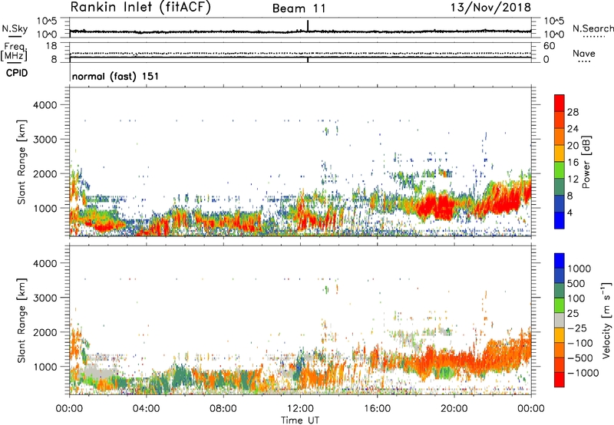This screenshot has height=425, width=614.
Task: Click the velocity scale value "25"
Action: 573,314
